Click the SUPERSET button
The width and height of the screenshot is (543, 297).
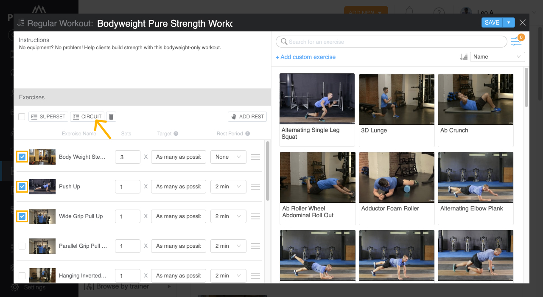[x=48, y=117]
